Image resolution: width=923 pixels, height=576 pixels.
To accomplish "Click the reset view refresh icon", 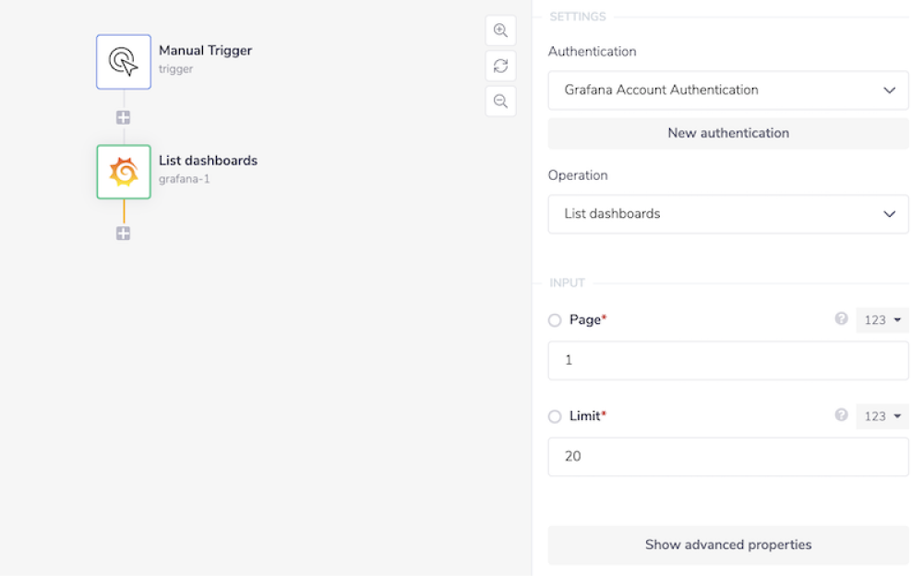I will (500, 66).
